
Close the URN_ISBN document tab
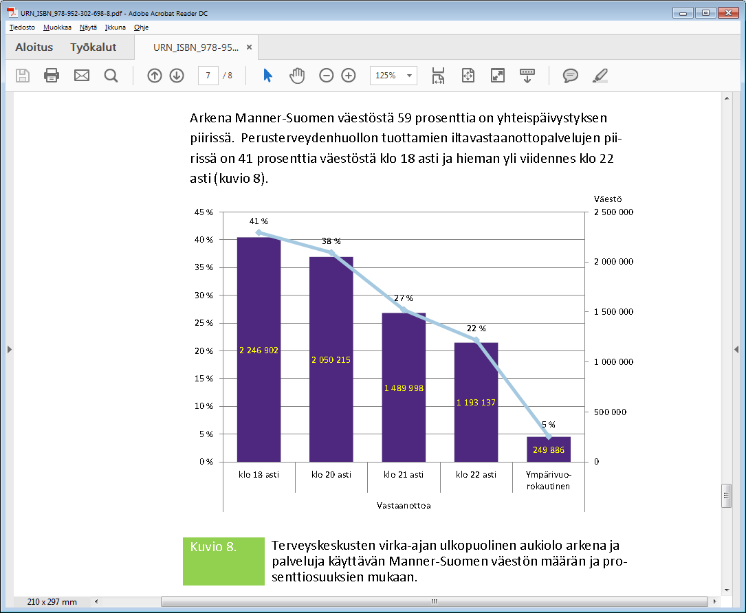tap(249, 47)
